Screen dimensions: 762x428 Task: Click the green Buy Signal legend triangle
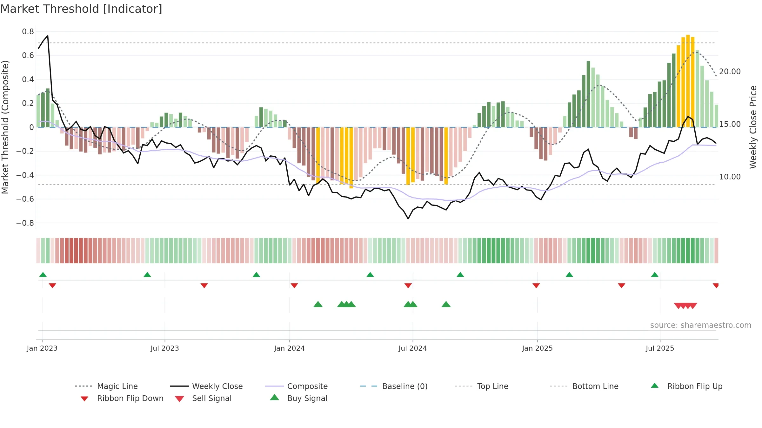coord(275,397)
